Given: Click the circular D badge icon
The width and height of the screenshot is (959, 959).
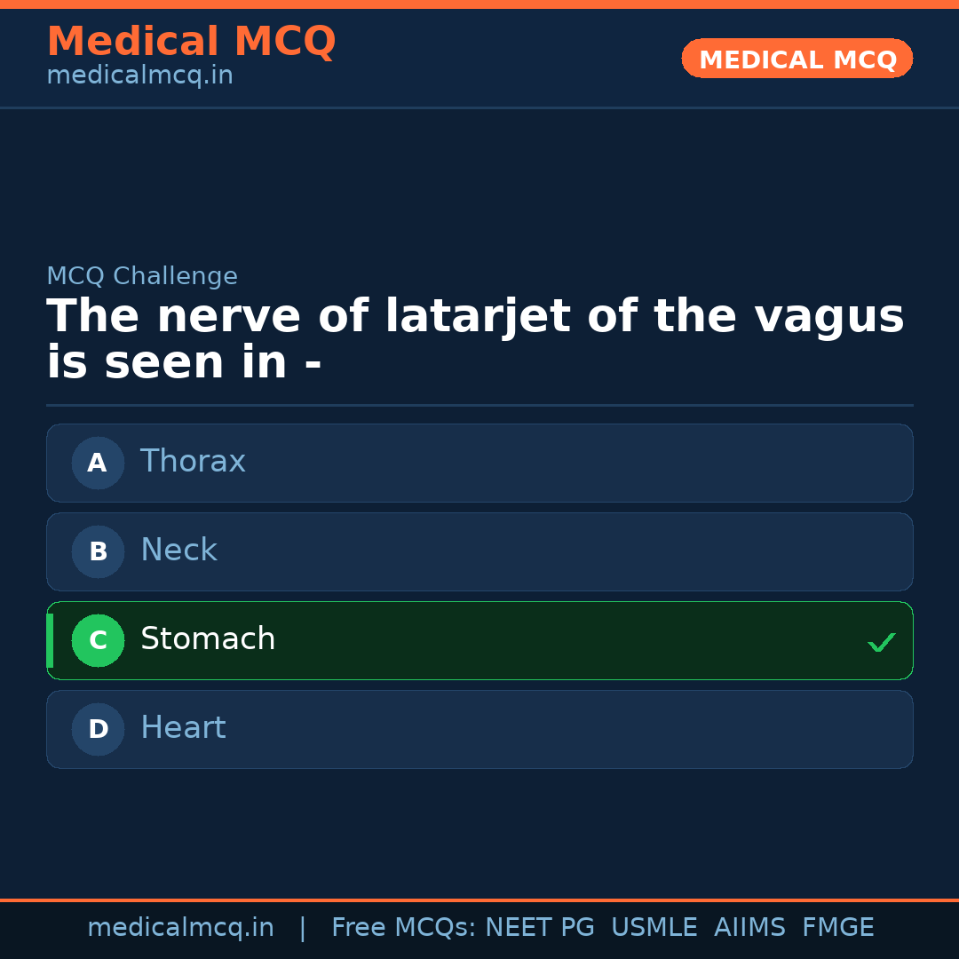Looking at the screenshot, I should click(x=98, y=729).
